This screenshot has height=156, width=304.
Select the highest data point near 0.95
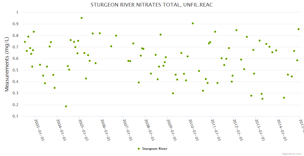[x=82, y=18]
